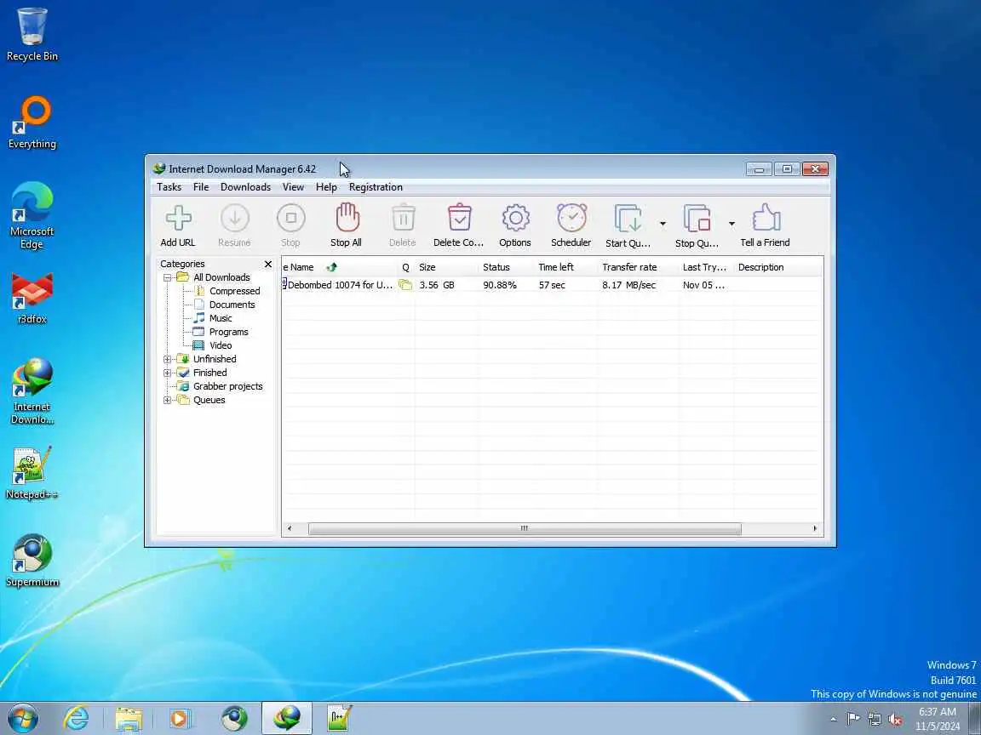Click the Tell a Friend thumbs-up icon
The width and height of the screenshot is (981, 735).
click(x=766, y=218)
